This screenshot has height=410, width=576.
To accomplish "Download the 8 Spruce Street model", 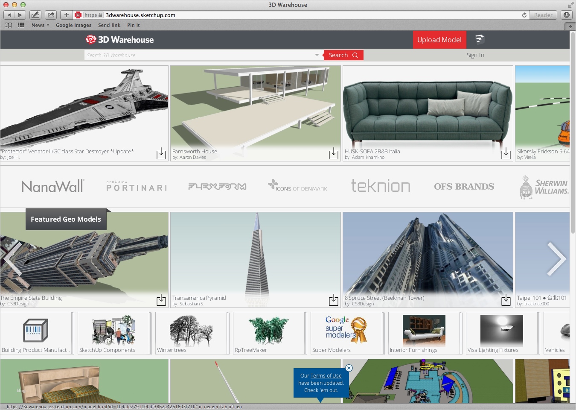I will click(506, 300).
